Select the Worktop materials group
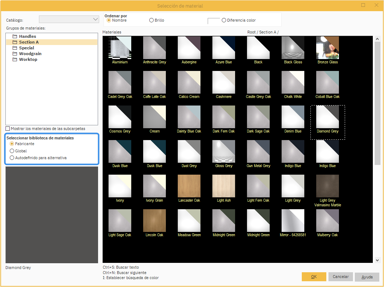Image resolution: width=384 pixels, height=287 pixels. pyautogui.click(x=28, y=59)
